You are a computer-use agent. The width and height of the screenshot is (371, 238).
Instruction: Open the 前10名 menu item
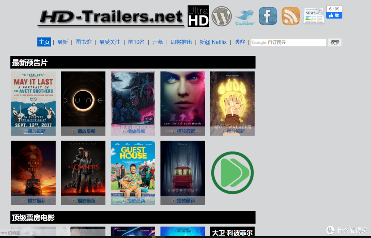pyautogui.click(x=136, y=42)
